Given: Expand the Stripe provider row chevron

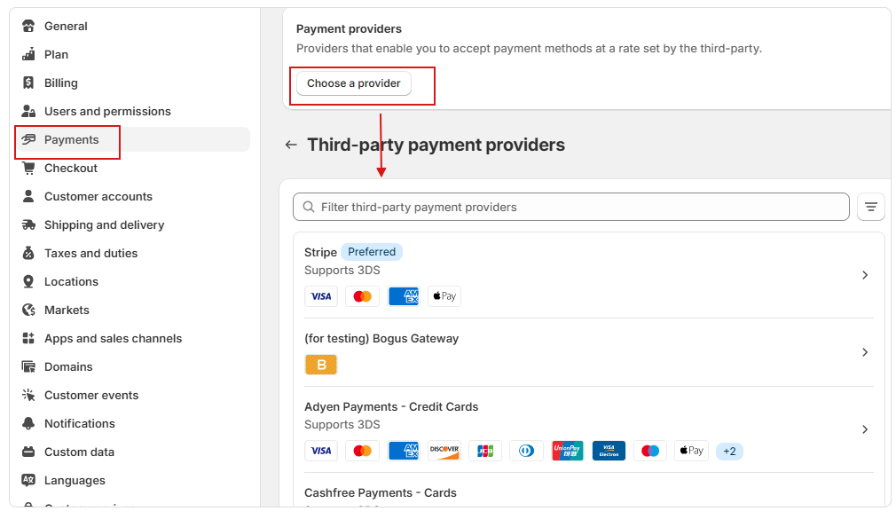Looking at the screenshot, I should click(865, 275).
